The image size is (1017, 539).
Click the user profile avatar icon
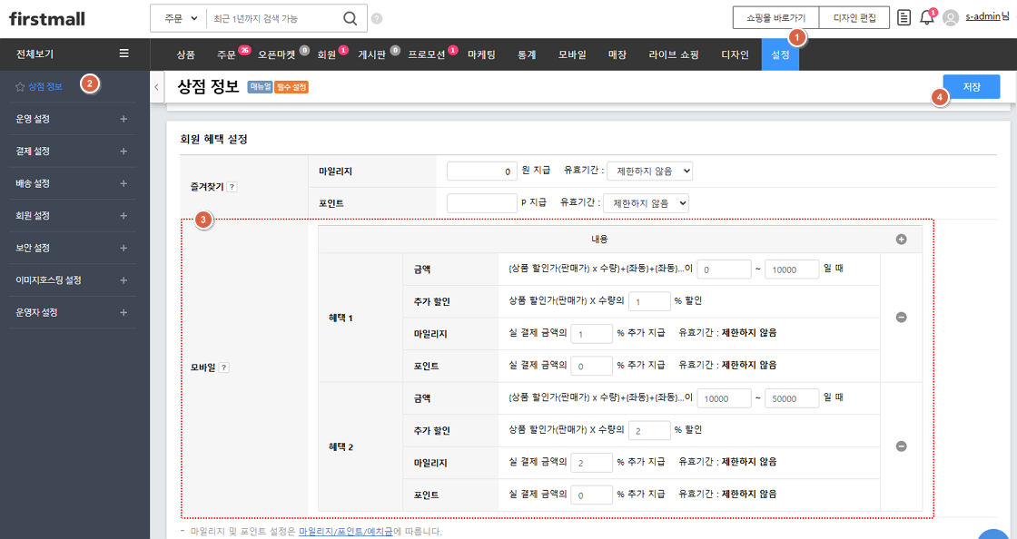tap(951, 17)
